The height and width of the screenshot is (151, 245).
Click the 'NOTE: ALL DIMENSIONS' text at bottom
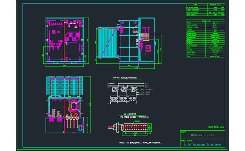[139, 143]
